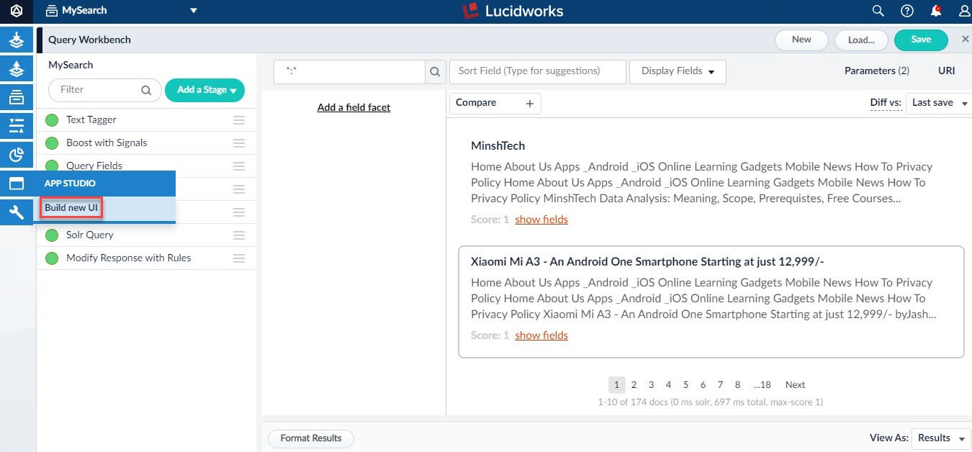Show fields for the Xiaomi Mi A3 result
The height and width of the screenshot is (452, 972).
point(541,335)
